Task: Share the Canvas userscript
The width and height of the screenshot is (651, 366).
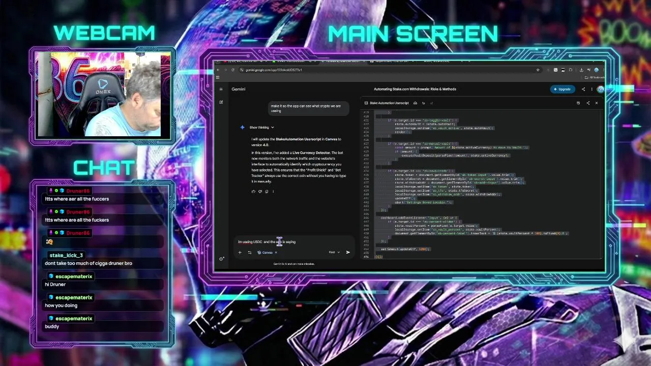Action: pos(588,103)
